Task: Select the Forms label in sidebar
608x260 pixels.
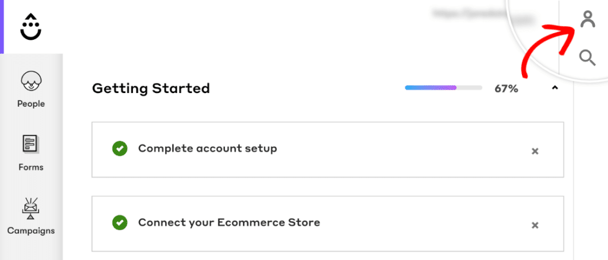Action: [x=31, y=167]
